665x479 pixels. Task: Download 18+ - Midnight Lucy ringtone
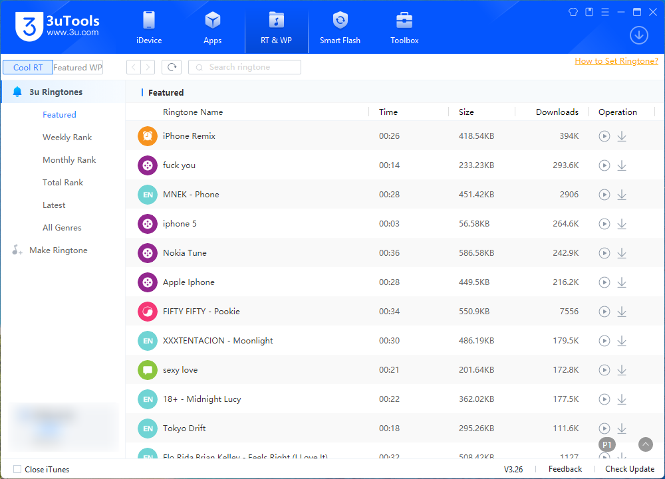[x=622, y=399]
